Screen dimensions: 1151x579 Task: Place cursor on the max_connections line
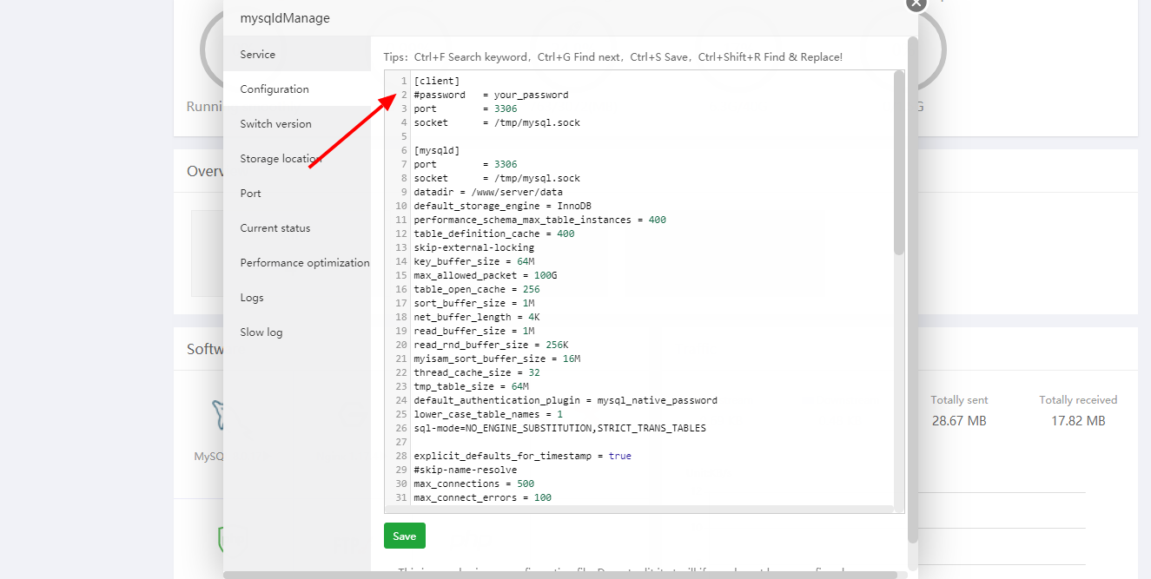[x=473, y=484]
